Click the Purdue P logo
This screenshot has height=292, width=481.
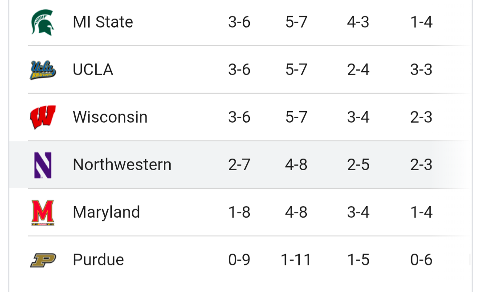[x=43, y=260]
